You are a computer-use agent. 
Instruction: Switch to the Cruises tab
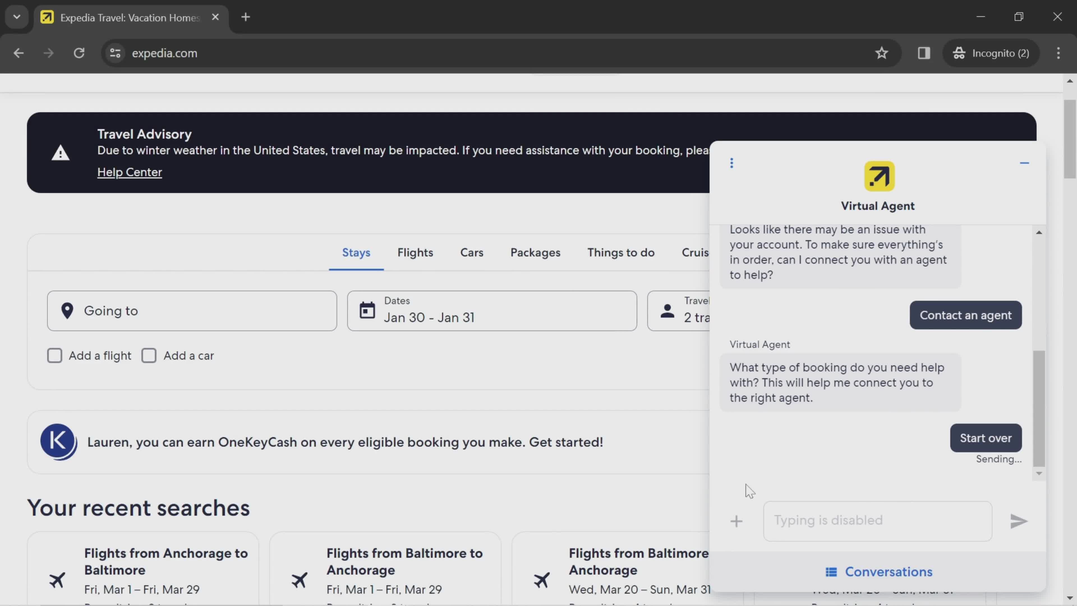click(x=695, y=252)
